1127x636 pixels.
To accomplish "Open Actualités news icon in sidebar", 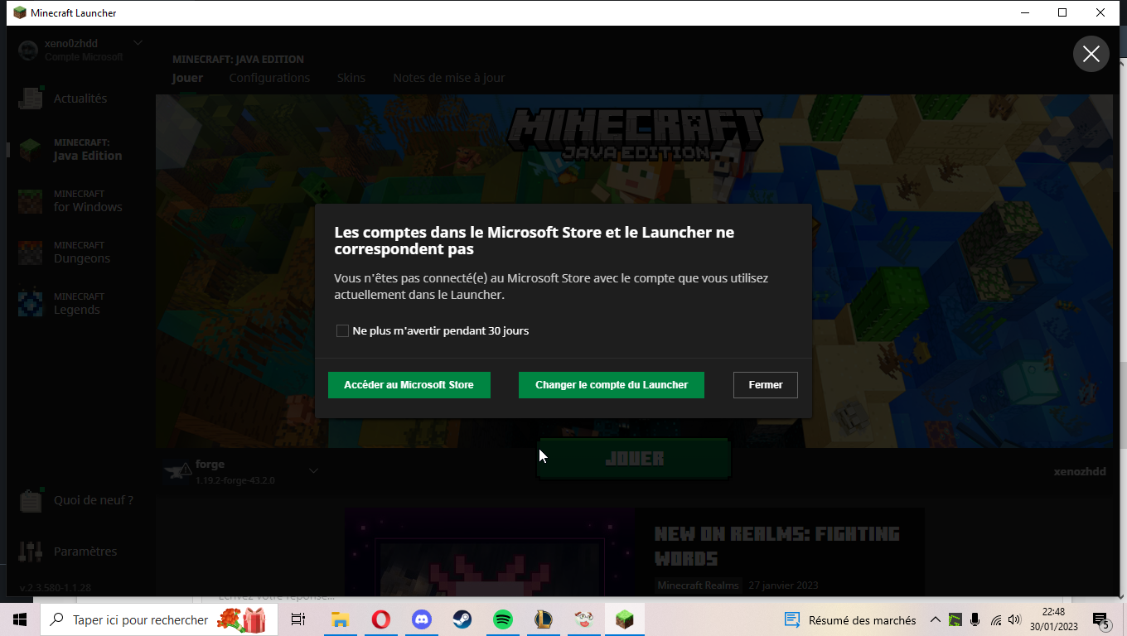I will tap(31, 98).
